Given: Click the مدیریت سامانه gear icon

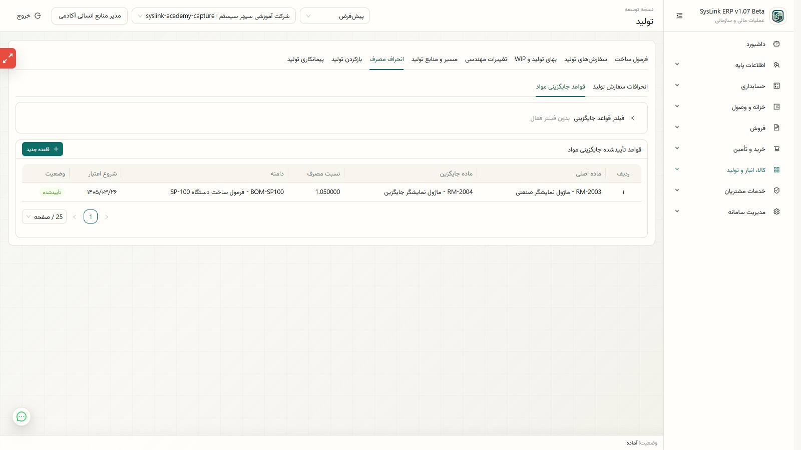Looking at the screenshot, I should click(776, 211).
